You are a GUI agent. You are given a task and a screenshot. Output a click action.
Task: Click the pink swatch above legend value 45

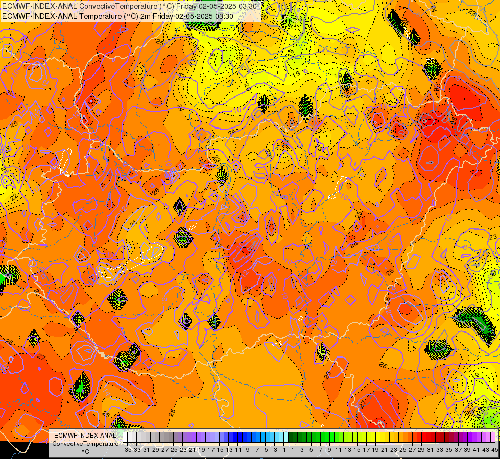click(493, 437)
